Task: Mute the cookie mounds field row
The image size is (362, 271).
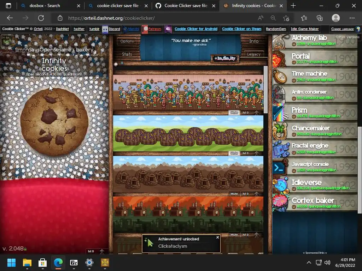Action: pyautogui.click(x=234, y=153)
